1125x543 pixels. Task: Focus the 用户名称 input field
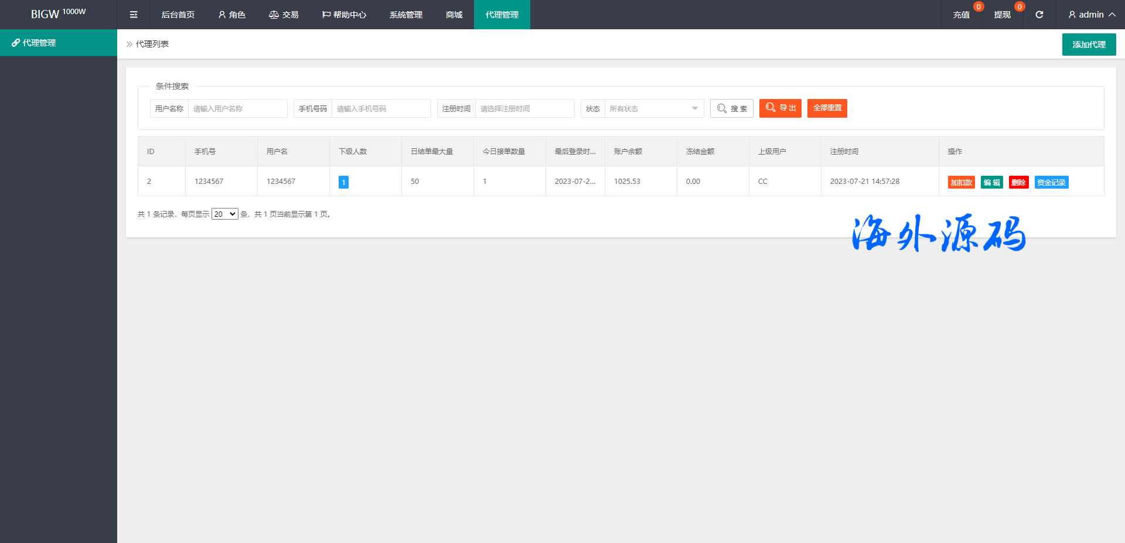tap(237, 108)
